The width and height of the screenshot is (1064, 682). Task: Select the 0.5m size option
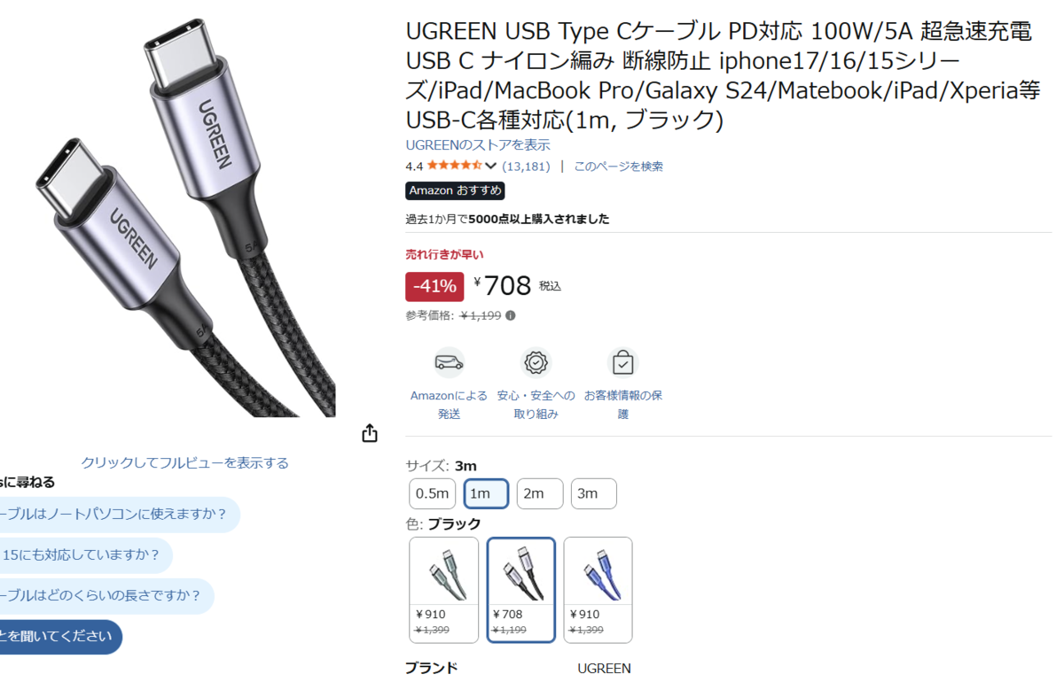433,493
